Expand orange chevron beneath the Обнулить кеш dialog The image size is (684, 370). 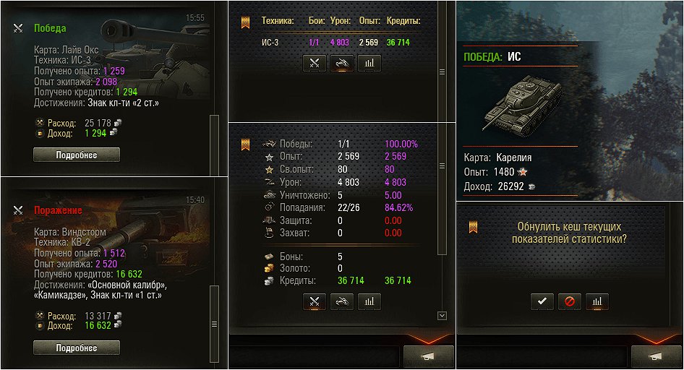pyautogui.click(x=657, y=339)
